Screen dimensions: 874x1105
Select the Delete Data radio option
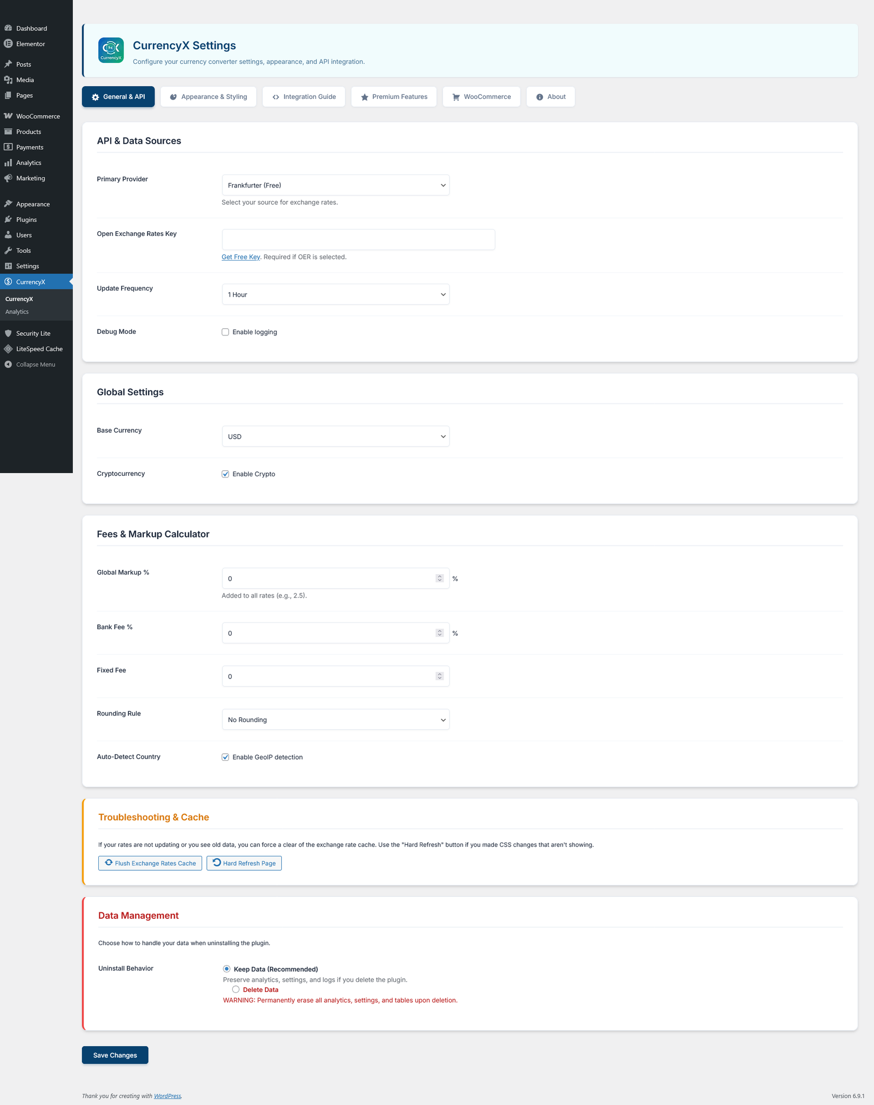[235, 989]
